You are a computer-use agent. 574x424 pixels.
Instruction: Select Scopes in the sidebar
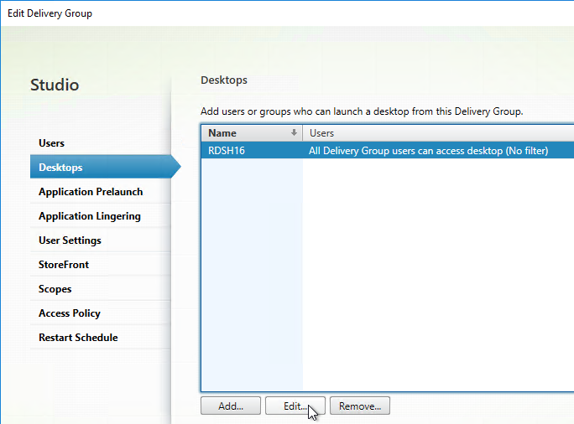click(x=55, y=289)
